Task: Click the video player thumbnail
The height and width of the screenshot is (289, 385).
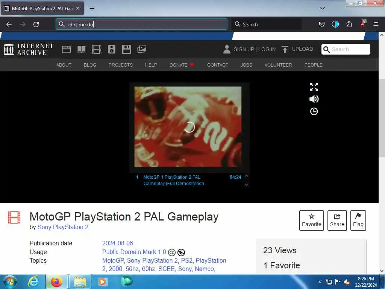Action: point(188,126)
